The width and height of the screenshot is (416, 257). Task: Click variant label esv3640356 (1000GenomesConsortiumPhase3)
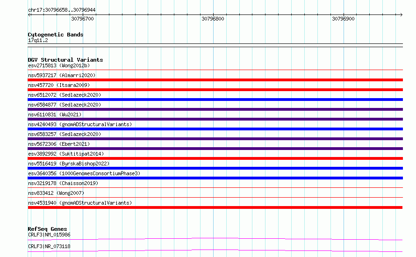coord(84,173)
